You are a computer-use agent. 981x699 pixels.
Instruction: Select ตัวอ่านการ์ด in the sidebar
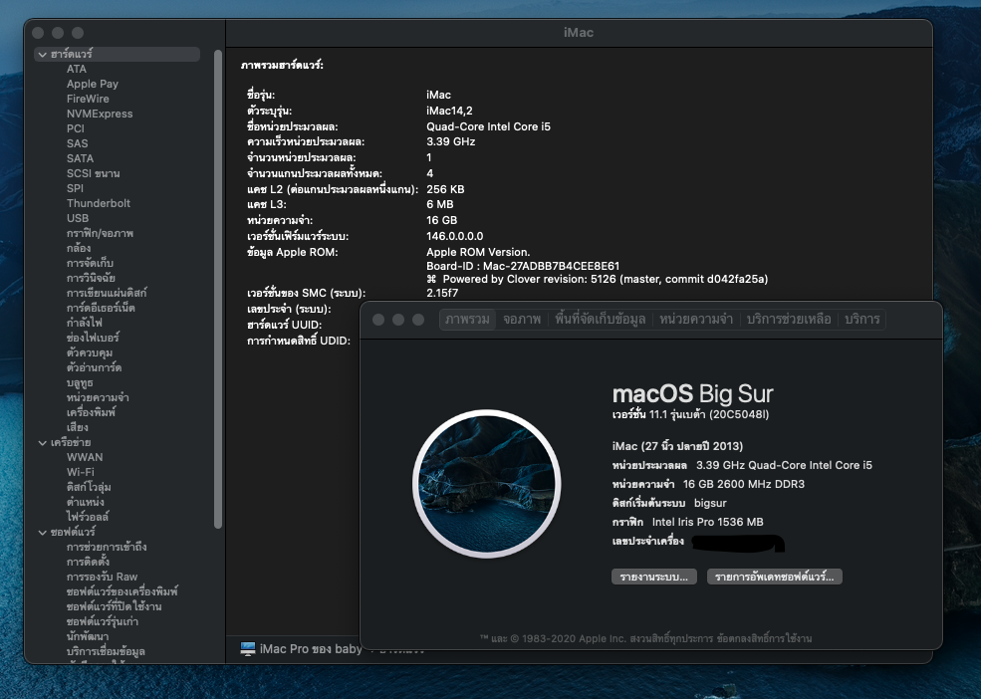94,368
